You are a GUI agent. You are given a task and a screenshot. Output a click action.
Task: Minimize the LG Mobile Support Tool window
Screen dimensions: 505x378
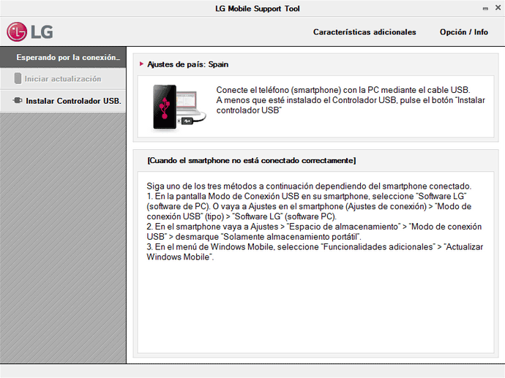pyautogui.click(x=485, y=9)
